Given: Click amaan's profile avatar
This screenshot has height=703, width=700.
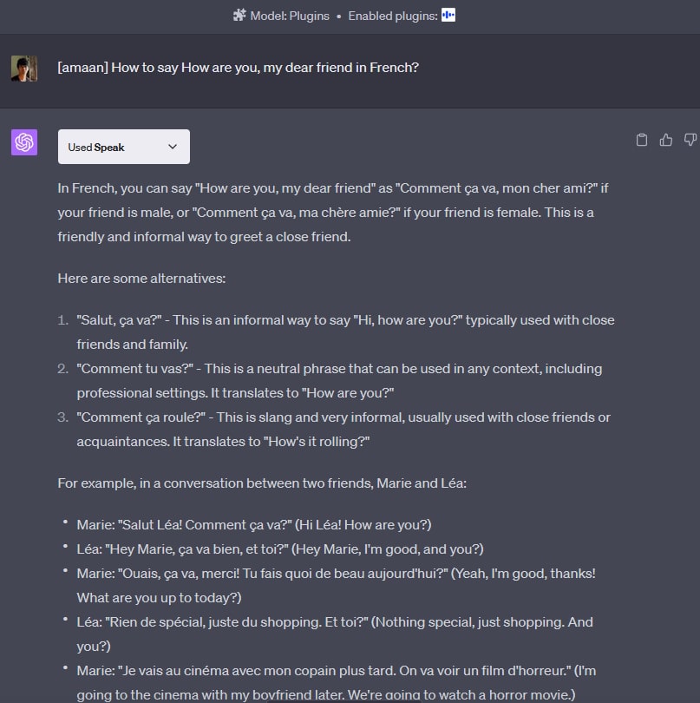Looking at the screenshot, I should pos(23,68).
